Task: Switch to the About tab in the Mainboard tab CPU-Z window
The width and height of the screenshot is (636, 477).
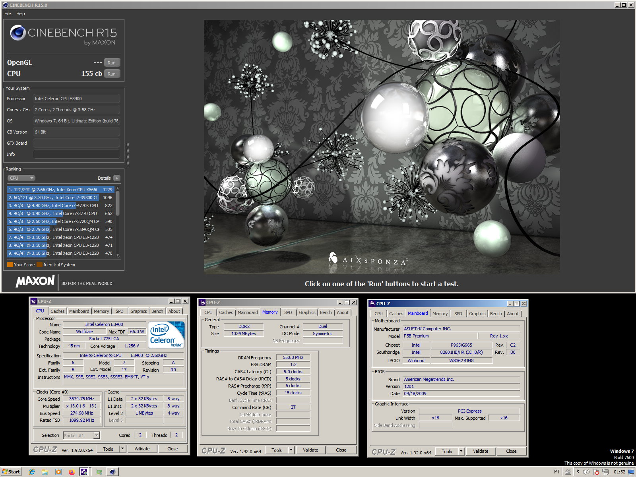Action: 513,314
